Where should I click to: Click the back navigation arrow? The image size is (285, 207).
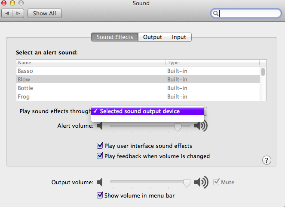click(x=8, y=13)
